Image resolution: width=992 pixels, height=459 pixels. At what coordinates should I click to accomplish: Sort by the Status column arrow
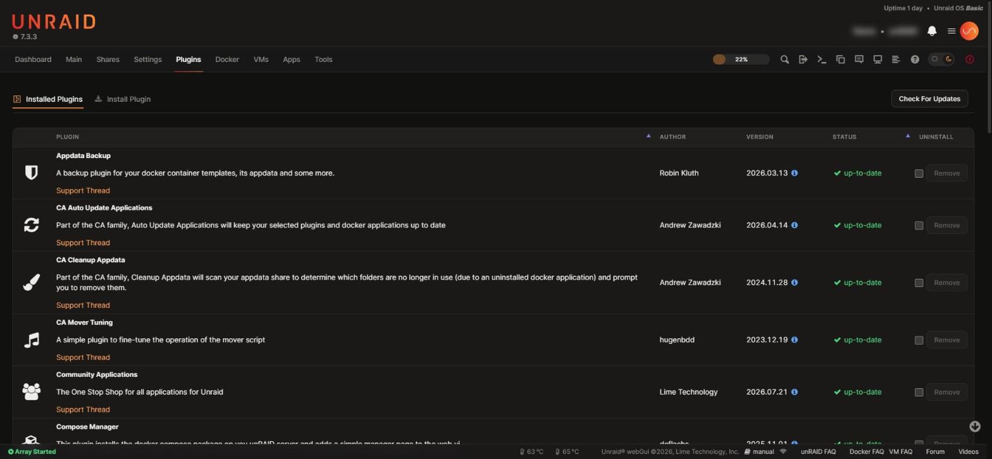tap(908, 136)
